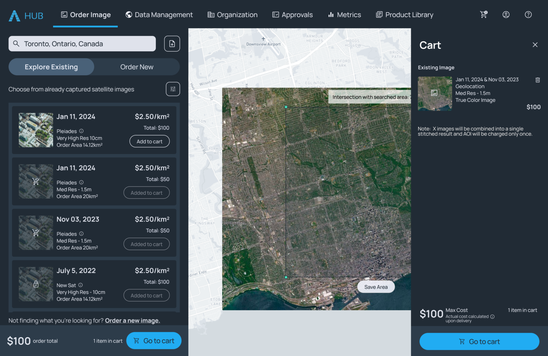This screenshot has height=356, width=548.
Task: Open the user account profile icon
Action: pyautogui.click(x=506, y=15)
